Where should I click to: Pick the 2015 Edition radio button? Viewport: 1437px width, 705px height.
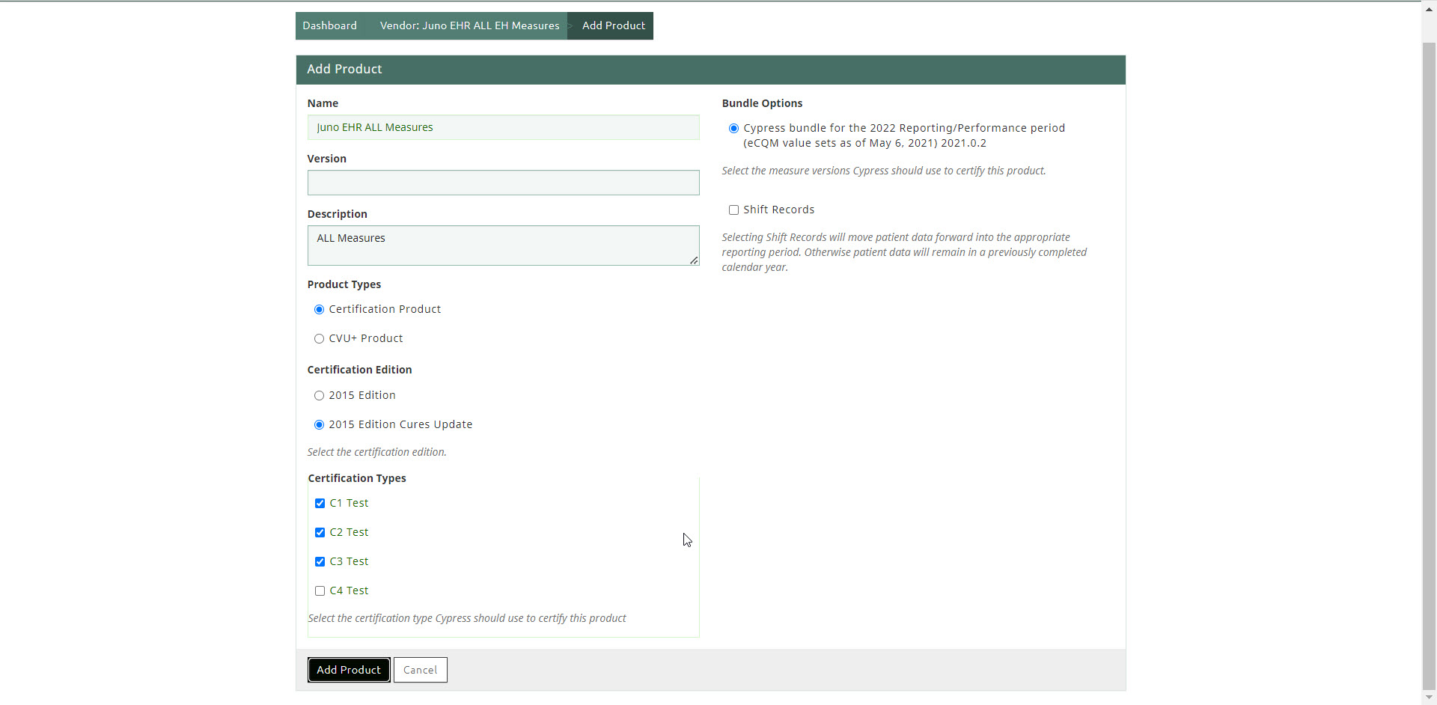320,396
